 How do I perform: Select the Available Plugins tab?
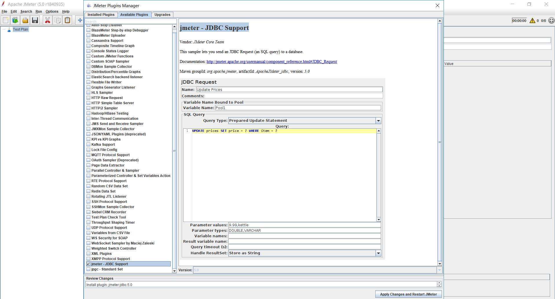[134, 15]
